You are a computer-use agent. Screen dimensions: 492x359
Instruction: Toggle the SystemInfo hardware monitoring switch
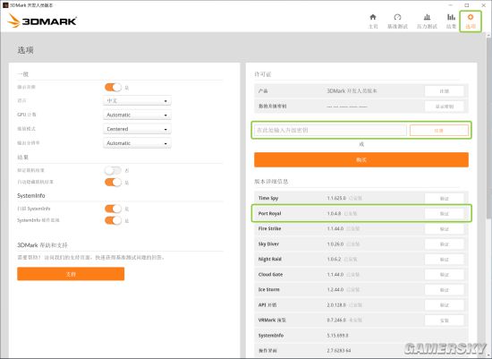[x=113, y=220]
